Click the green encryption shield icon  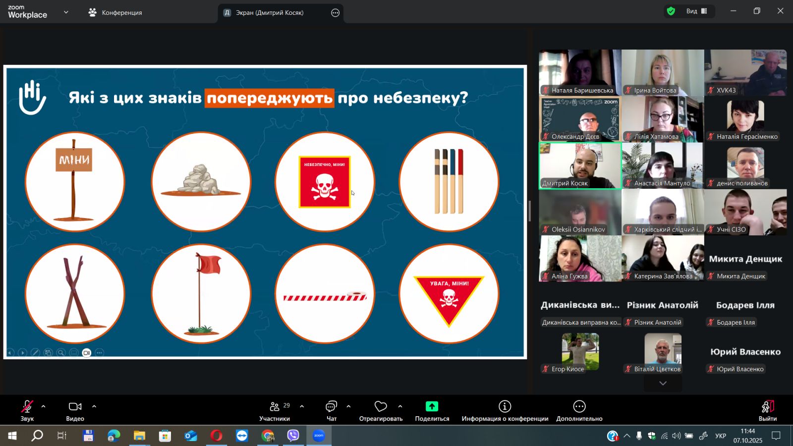click(x=671, y=11)
